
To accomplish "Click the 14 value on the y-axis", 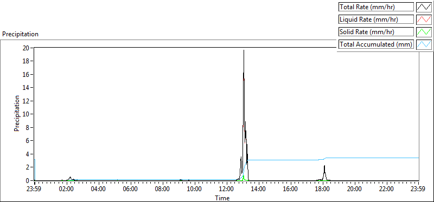I will tap(26, 88).
